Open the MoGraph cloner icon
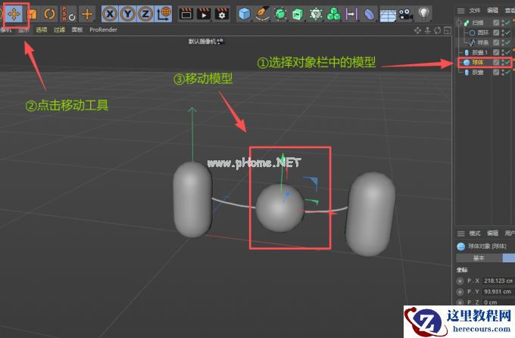 (316, 14)
